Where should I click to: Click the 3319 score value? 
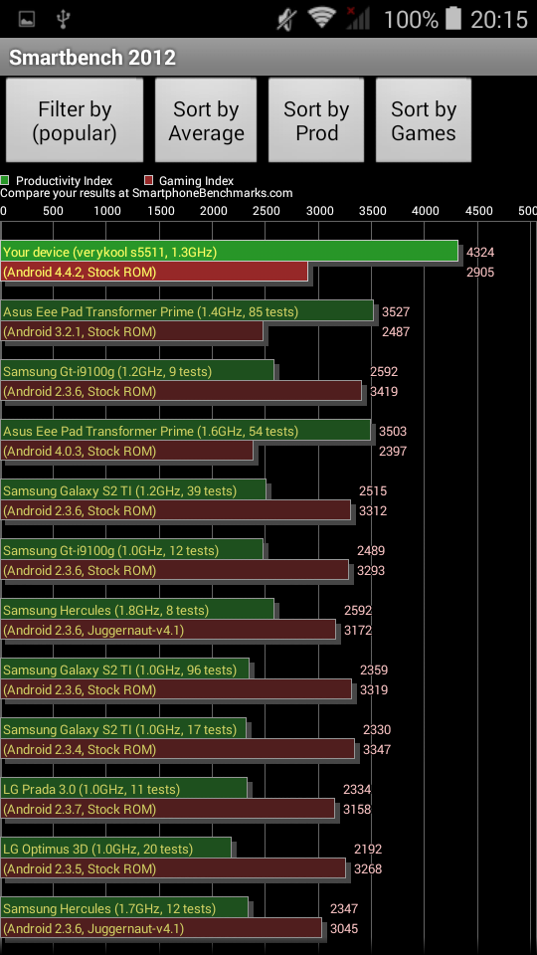tap(373, 690)
